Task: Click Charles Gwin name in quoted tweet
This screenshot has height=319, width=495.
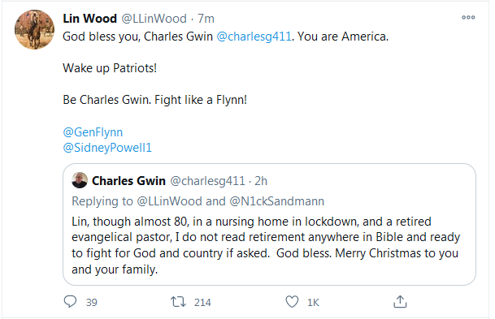Action: tap(128, 181)
